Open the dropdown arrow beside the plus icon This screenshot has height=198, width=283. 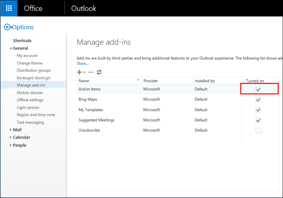pos(84,73)
